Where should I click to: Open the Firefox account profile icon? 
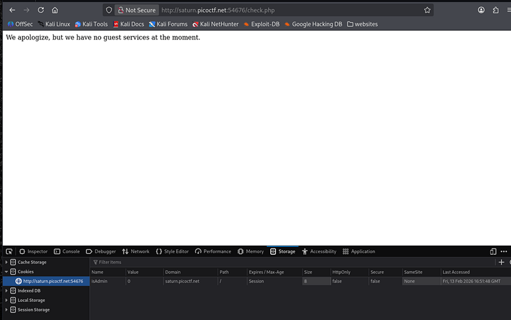tap(481, 10)
